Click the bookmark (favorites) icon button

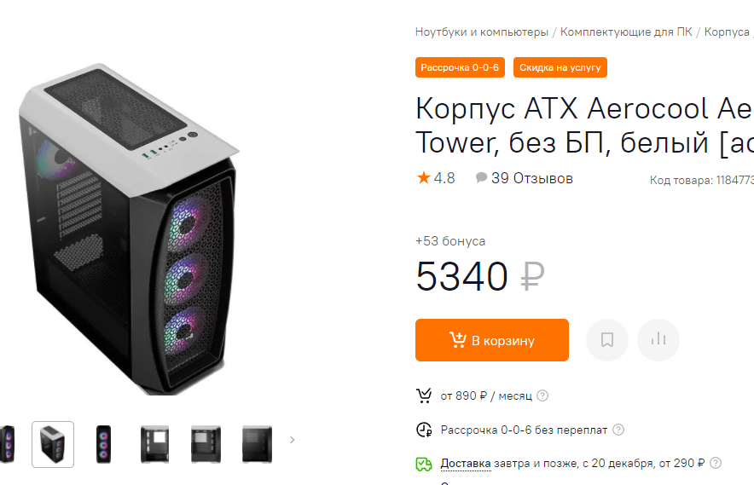tap(607, 340)
